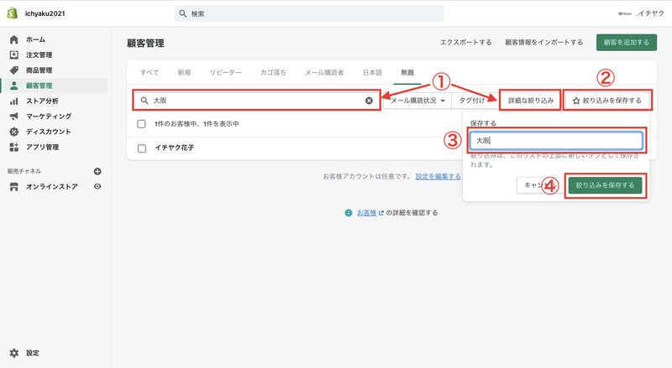Click the 注文管理 inbox icon

click(14, 54)
